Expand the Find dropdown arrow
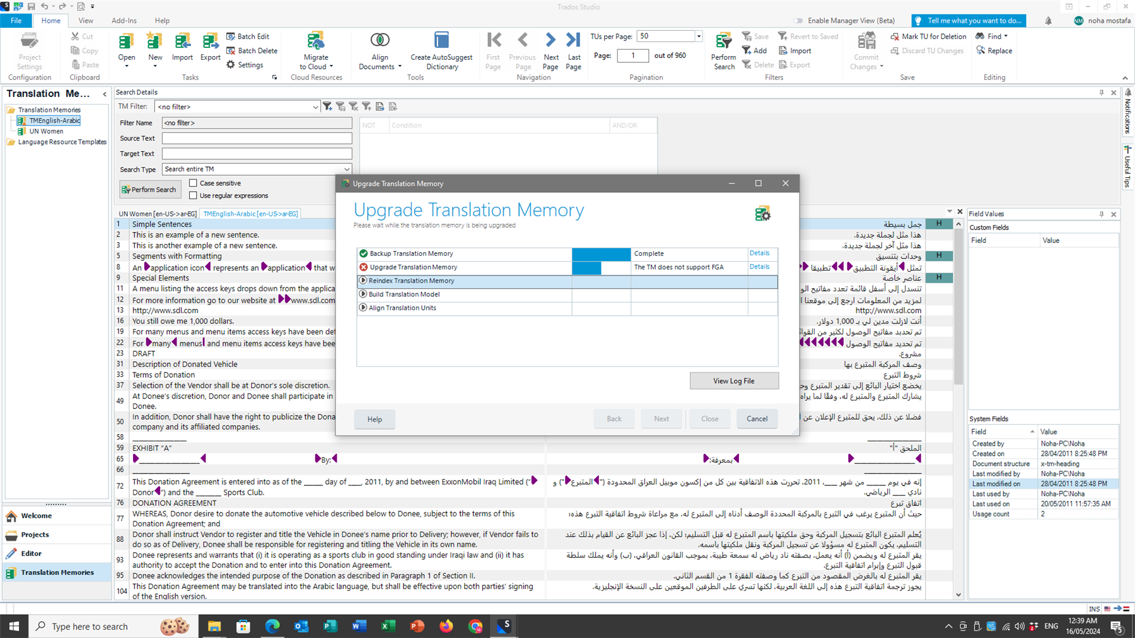Image resolution: width=1135 pixels, height=638 pixels. 1005,37
